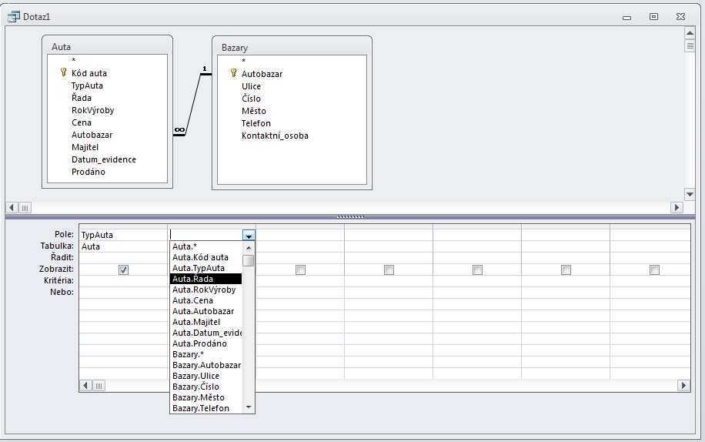Click TypAuta cell in the Pole row
The image size is (705, 442).
tap(123, 235)
